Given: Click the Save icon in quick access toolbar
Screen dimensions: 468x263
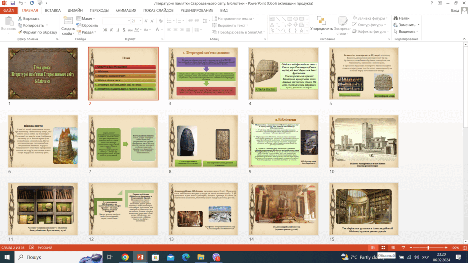Looking at the screenshot, I should pyautogui.click(x=13, y=3).
